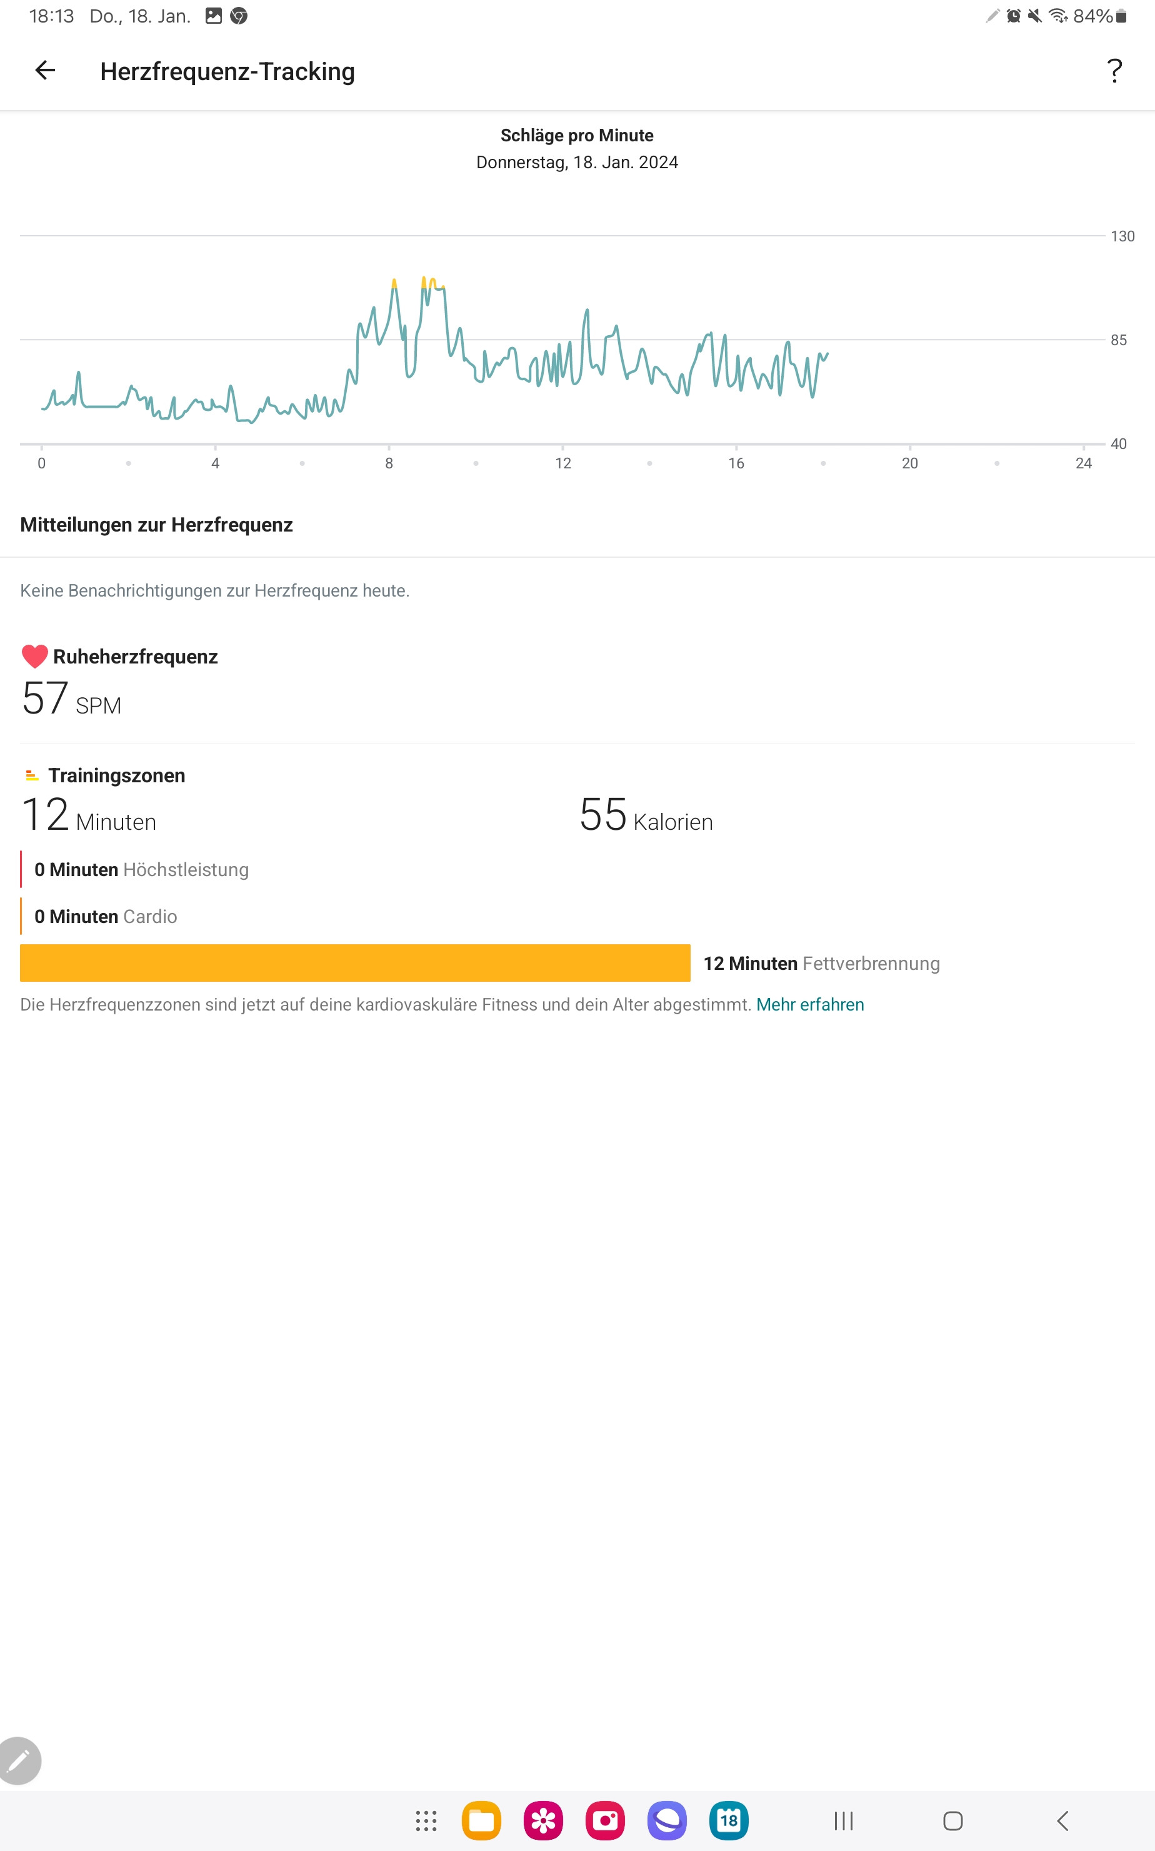Tap the Trainingszonen bars icon
This screenshot has height=1851, width=1155.
pos(31,775)
